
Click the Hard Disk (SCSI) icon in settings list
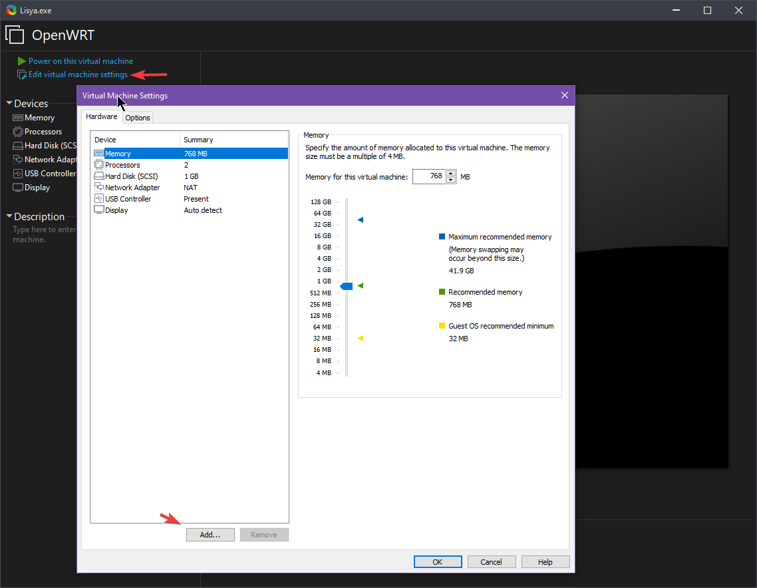point(99,176)
